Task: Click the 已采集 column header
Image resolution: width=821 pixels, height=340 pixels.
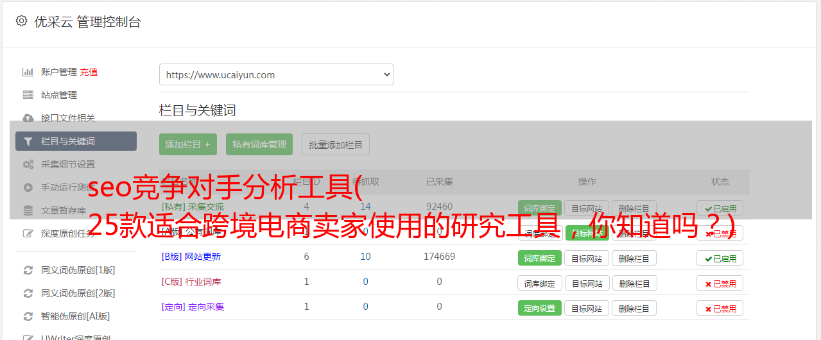Action: tap(440, 182)
